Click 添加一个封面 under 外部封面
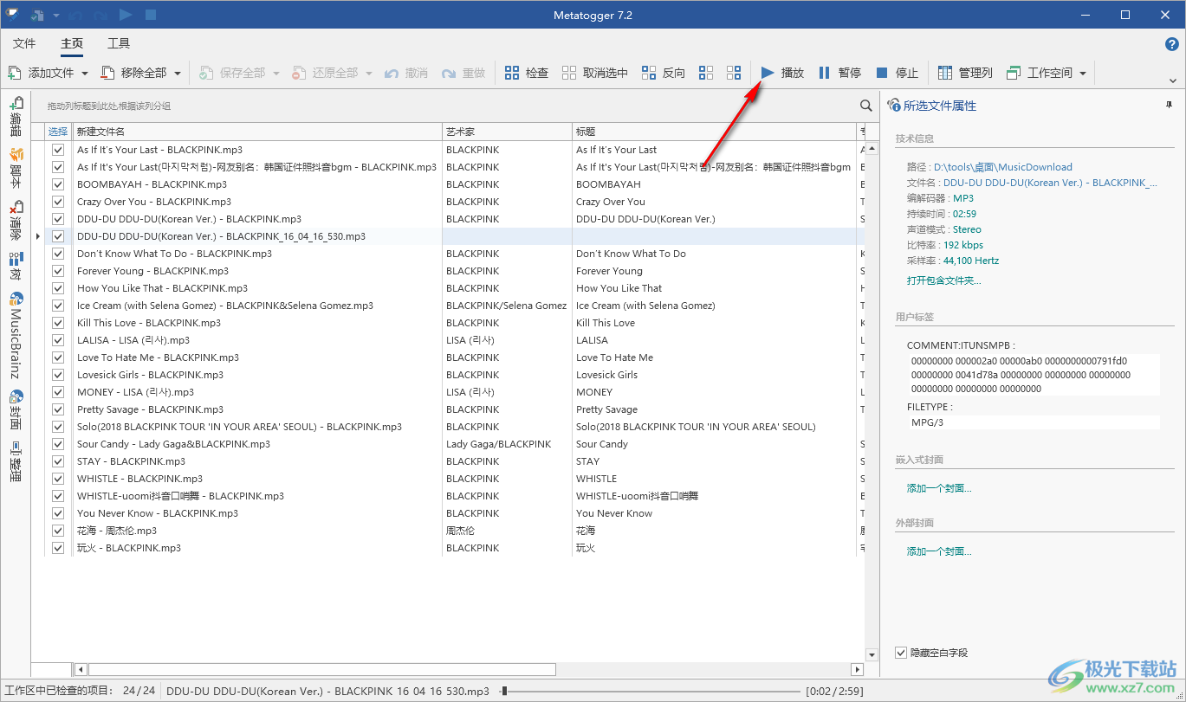 coord(939,551)
